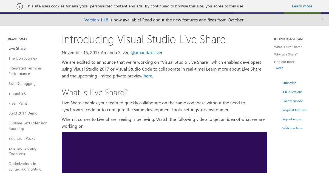The image size is (329, 173).
Task: Open Integrated Terminal Performance post
Action: pyautogui.click(x=25, y=71)
